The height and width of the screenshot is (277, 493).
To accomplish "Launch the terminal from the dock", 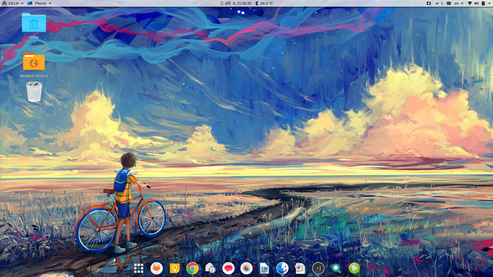I will point(318,268).
